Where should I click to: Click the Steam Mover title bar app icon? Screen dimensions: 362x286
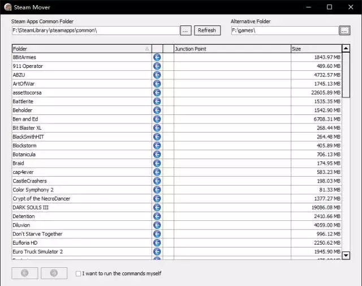8,7
